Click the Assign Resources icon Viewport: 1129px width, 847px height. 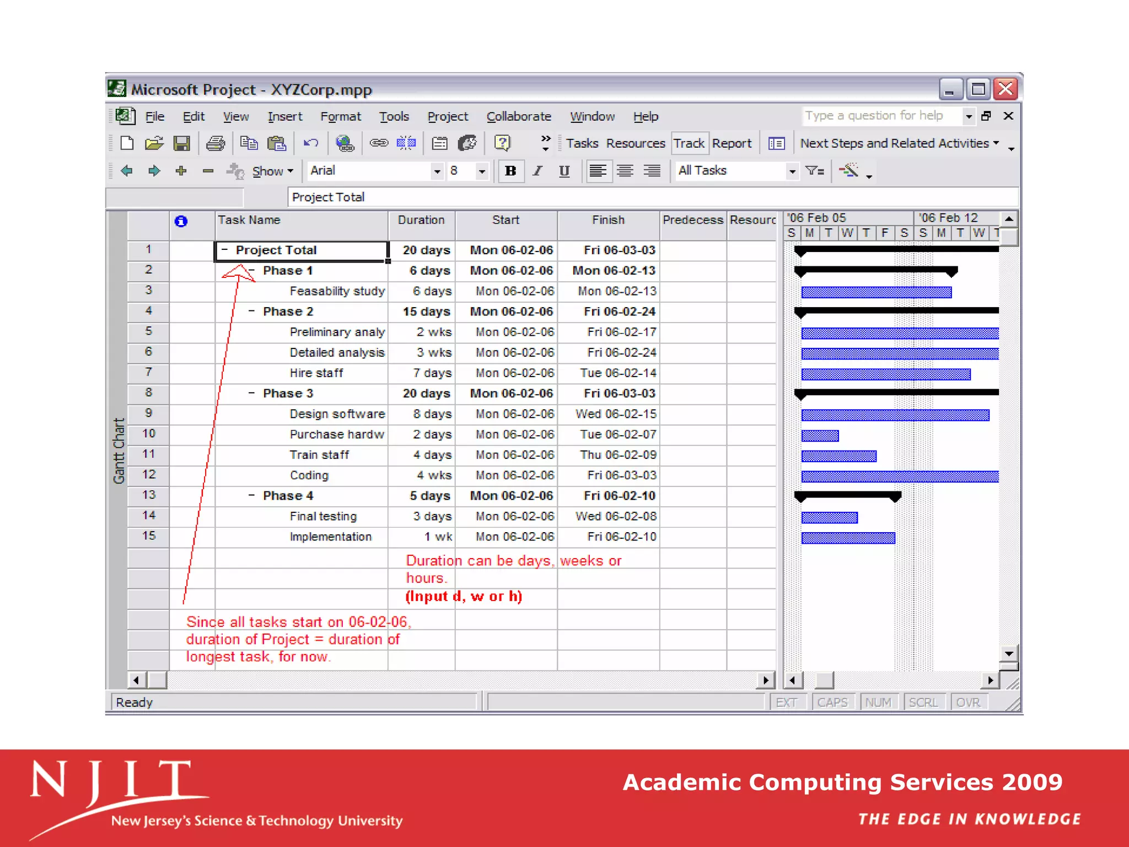(467, 143)
